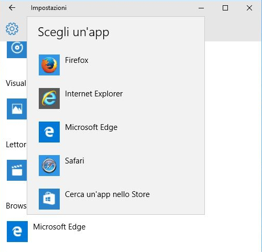Click the Photos app tile
Image resolution: width=262 pixels, height=252 pixels.
pyautogui.click(x=17, y=109)
